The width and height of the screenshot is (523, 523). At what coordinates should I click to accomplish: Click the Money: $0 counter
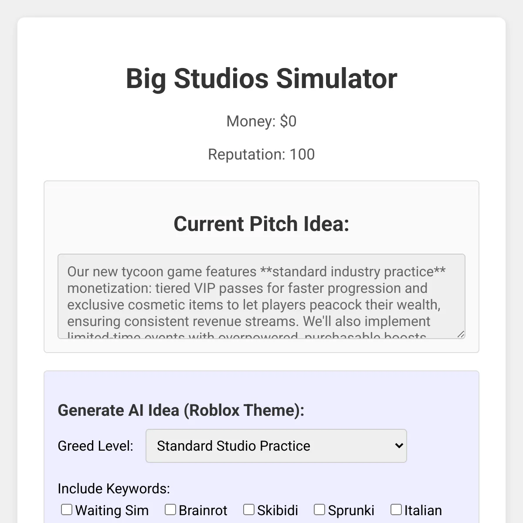(261, 121)
